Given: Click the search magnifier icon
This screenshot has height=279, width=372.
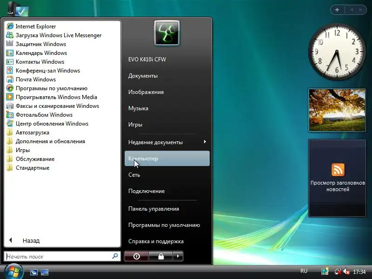Looking at the screenshot, I should [115, 256].
